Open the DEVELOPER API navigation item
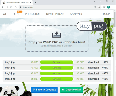This screenshot has width=116, height=96. 55,14
